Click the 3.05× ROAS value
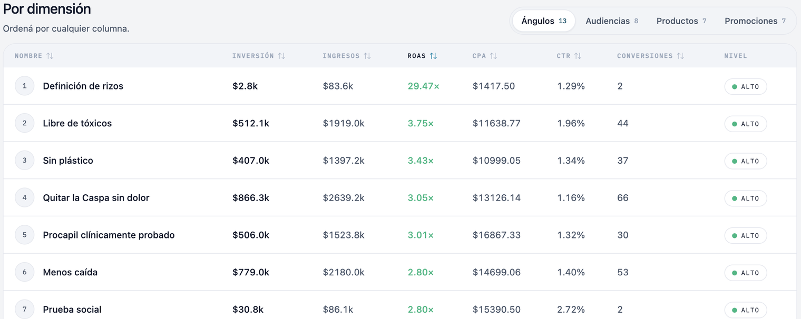 tap(421, 198)
